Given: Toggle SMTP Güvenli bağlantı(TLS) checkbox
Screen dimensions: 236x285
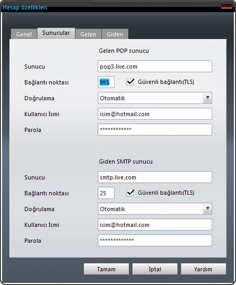Looking at the screenshot, I should [x=130, y=193].
